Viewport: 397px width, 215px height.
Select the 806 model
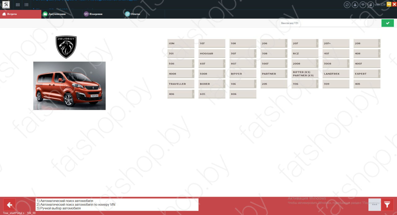243,94
